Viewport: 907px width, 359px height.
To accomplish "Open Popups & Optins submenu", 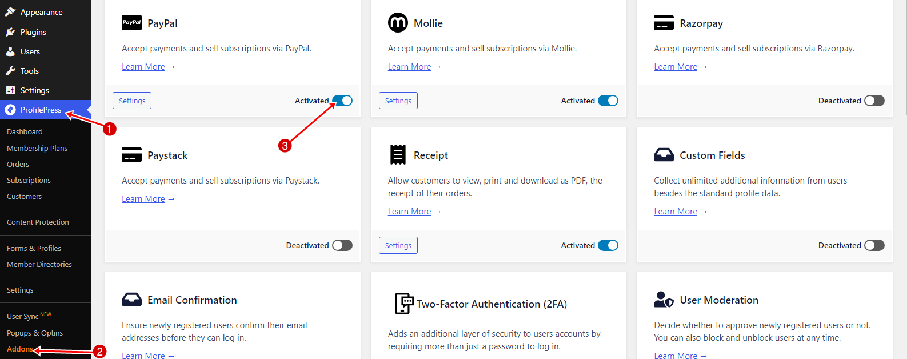I will coord(35,333).
